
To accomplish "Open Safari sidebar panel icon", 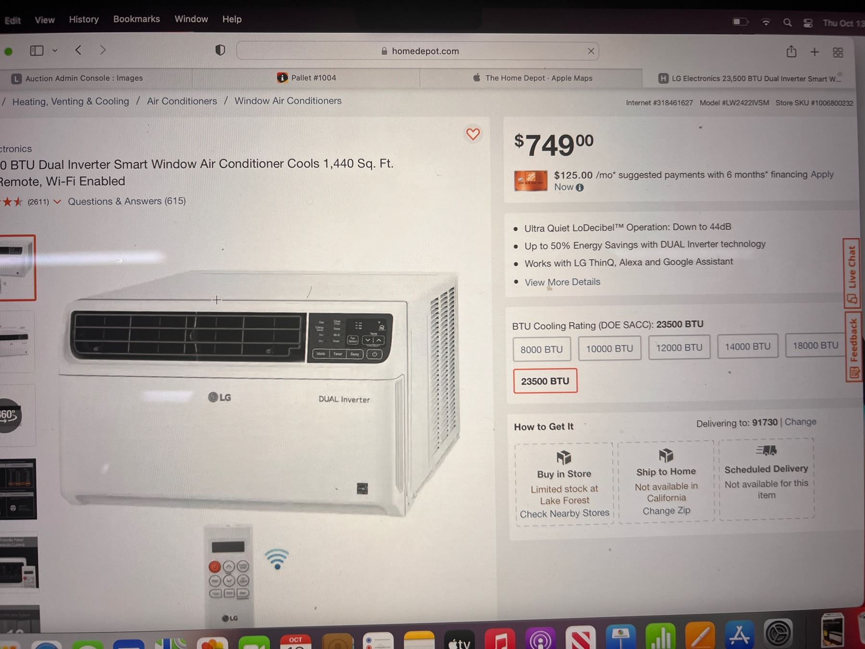I will click(37, 50).
